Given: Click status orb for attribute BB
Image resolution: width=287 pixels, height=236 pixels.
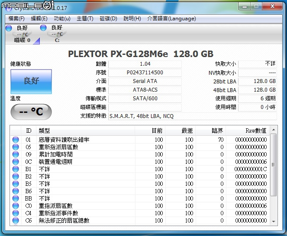Looking at the screenshot, I should 16,198.
